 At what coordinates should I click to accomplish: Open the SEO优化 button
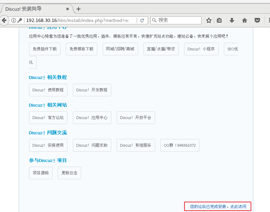click(x=231, y=49)
